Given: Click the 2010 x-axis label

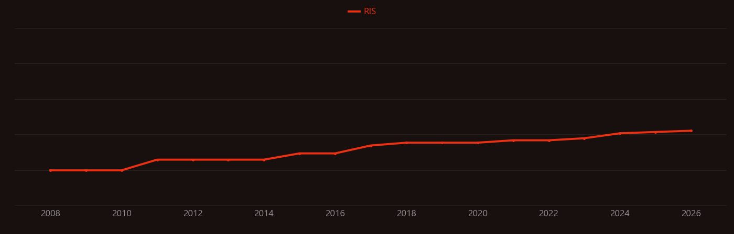Looking at the screenshot, I should [x=122, y=214].
